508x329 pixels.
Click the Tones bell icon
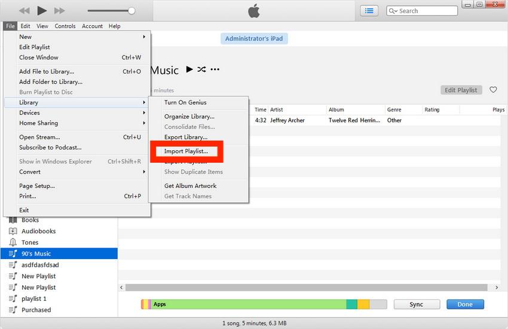pyautogui.click(x=13, y=242)
